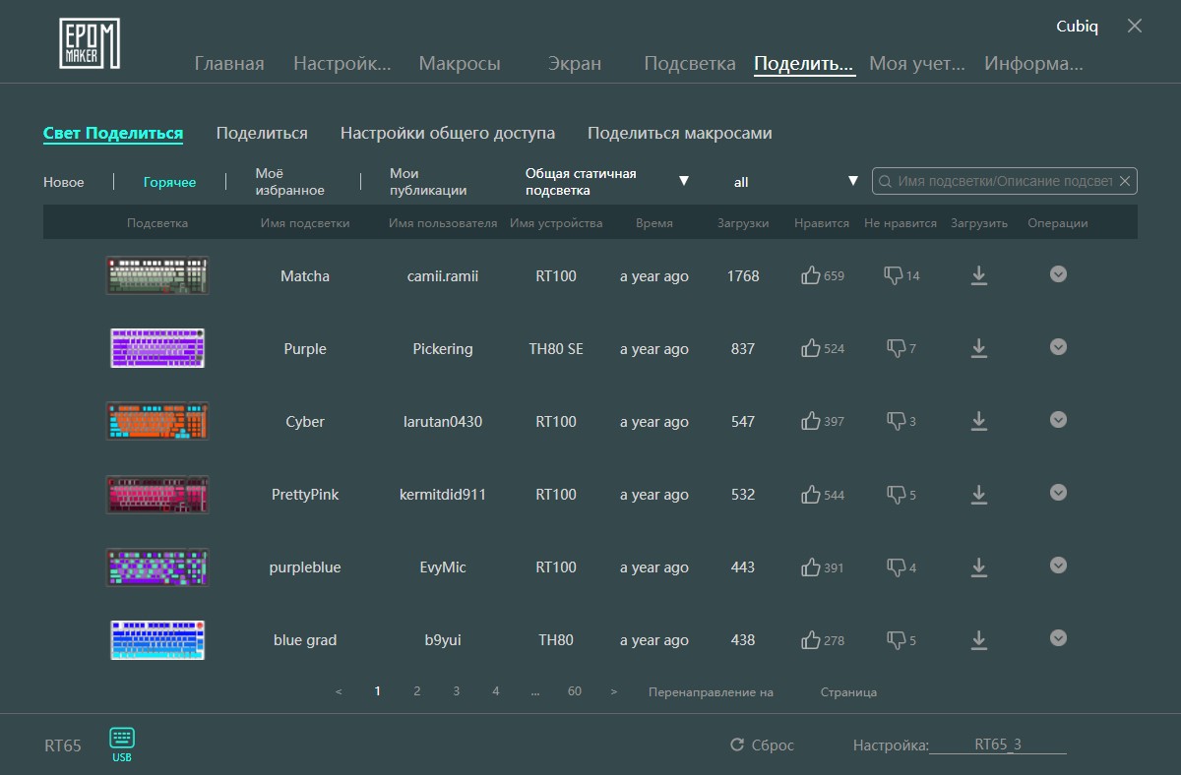The height and width of the screenshot is (775, 1181).
Task: Like the Matcha lighting preset
Action: [x=811, y=275]
